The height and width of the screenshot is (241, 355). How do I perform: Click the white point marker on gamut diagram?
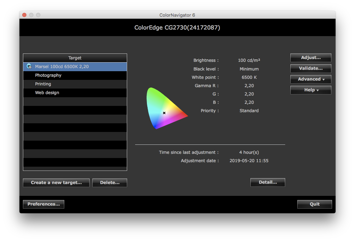164,113
